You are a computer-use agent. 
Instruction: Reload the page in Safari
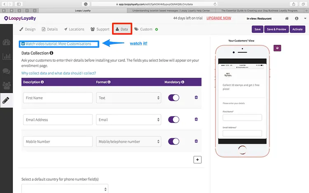click(215, 4)
